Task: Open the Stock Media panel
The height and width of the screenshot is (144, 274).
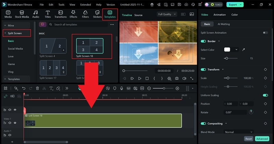Action: (22, 14)
